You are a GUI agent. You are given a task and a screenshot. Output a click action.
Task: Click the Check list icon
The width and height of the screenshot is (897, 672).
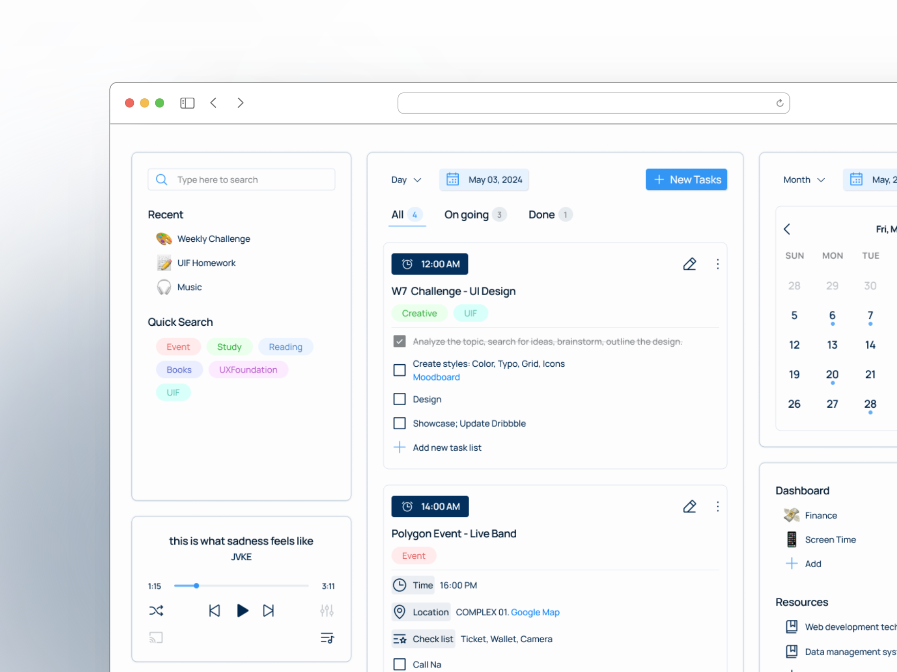[400, 639]
